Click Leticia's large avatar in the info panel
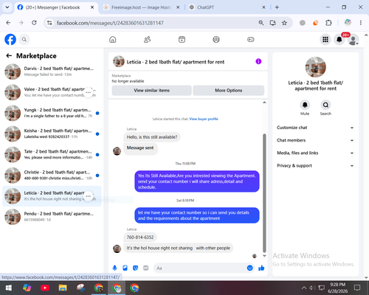Viewport: 369px width, 295px height. [316, 67]
